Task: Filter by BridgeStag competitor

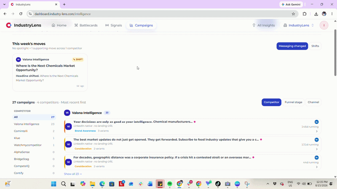Action: [34, 159]
